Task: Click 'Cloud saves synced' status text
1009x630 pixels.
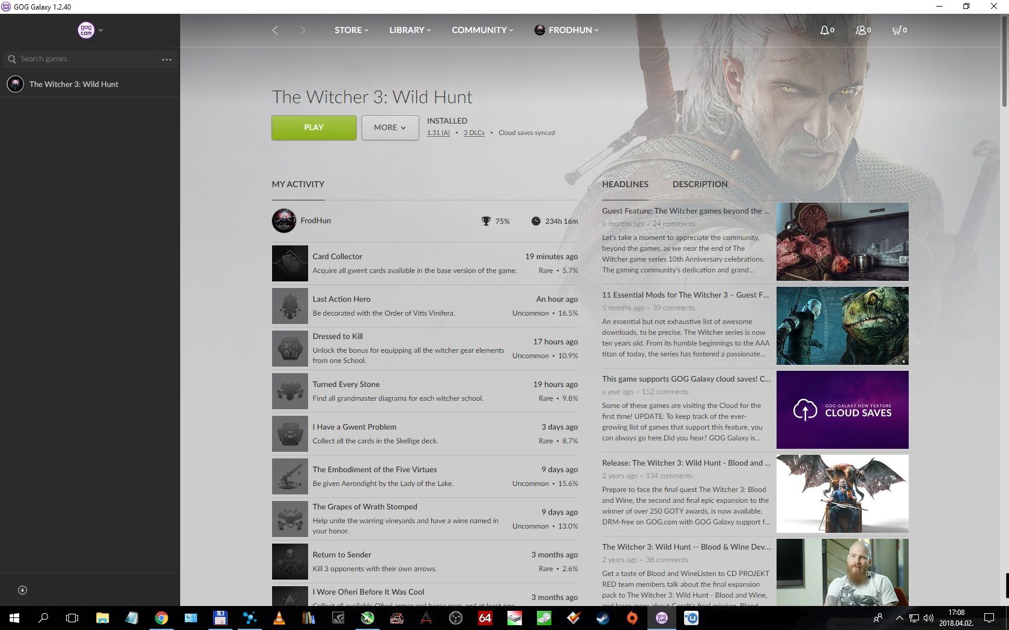Action: click(x=526, y=133)
